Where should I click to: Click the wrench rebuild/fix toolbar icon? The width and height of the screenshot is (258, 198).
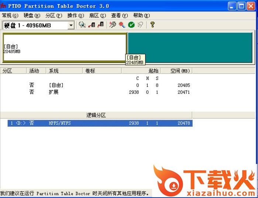pyautogui.click(x=113, y=25)
